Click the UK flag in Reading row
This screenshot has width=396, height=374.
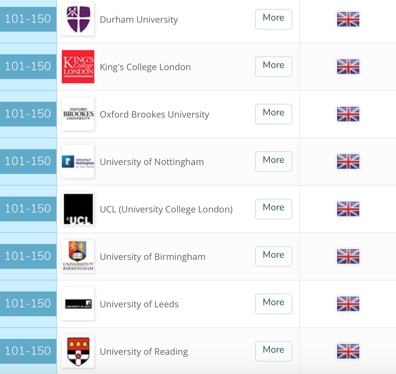coord(348,351)
